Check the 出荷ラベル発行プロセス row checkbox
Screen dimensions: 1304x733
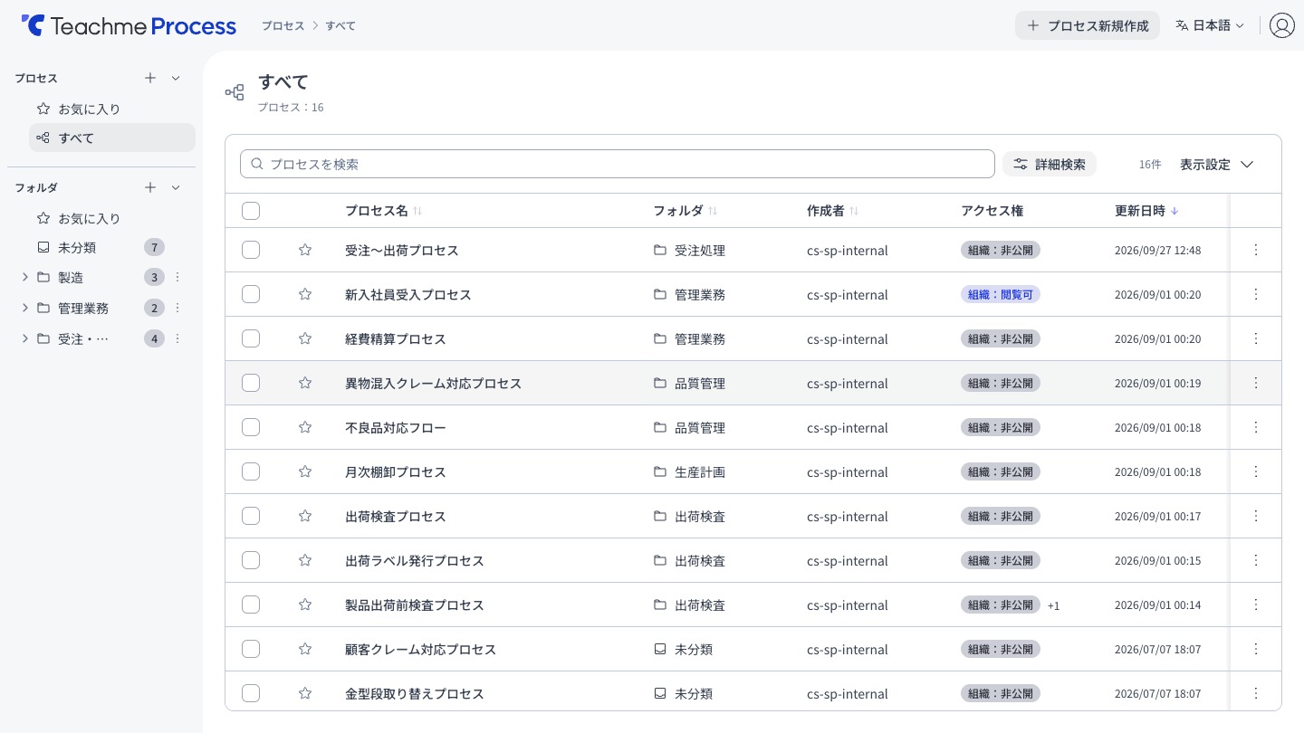[251, 560]
